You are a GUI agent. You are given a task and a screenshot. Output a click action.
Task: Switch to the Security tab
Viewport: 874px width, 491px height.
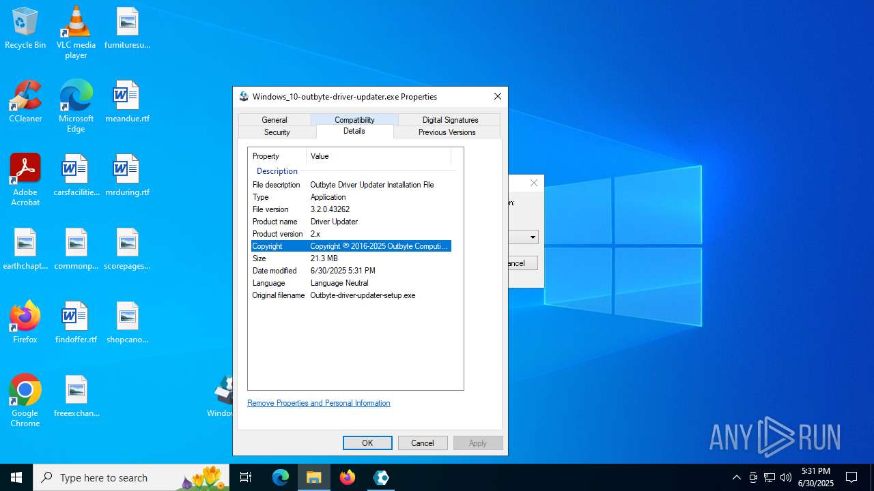coord(277,132)
